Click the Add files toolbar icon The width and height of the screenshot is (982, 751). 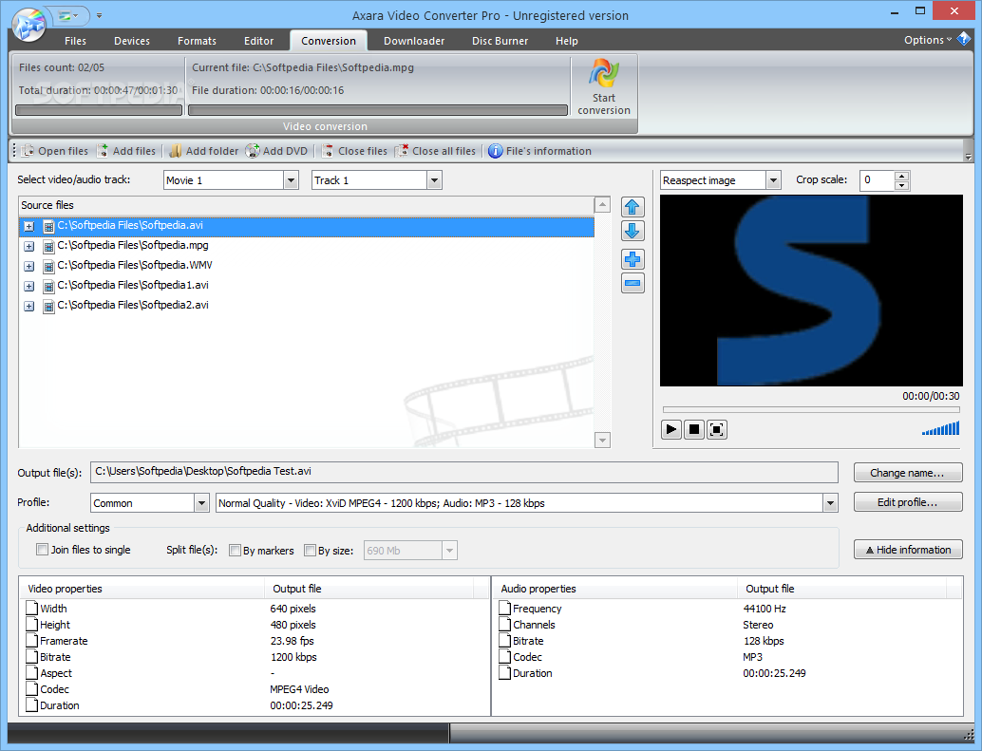tap(103, 151)
